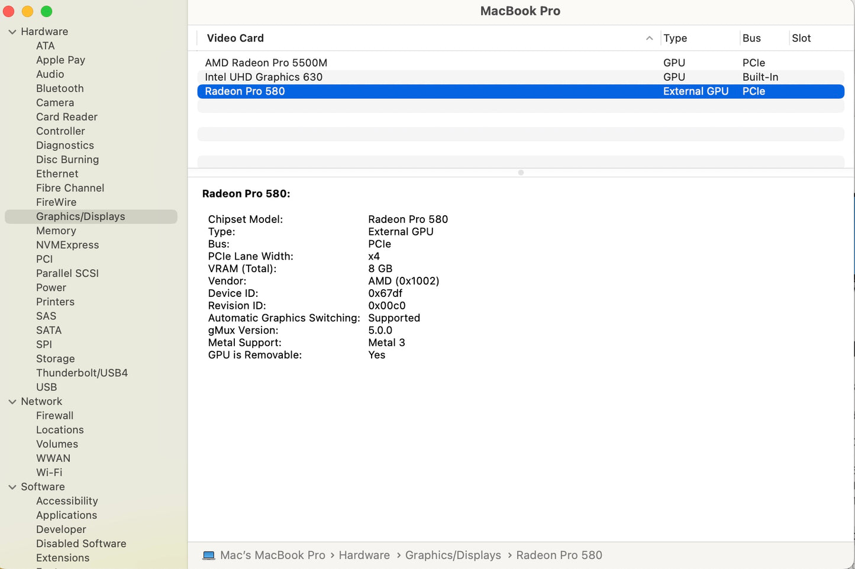This screenshot has height=569, width=855.
Task: Open Thunderbolt/USB4 in sidebar
Action: pyautogui.click(x=82, y=373)
